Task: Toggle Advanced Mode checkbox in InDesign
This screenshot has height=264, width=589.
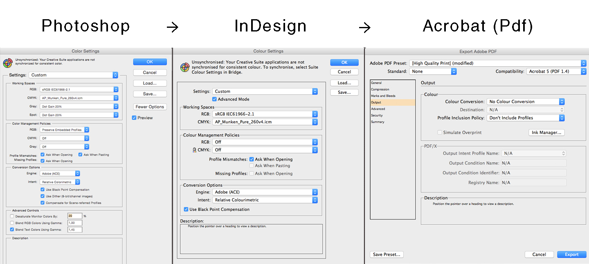Action: pos(215,99)
